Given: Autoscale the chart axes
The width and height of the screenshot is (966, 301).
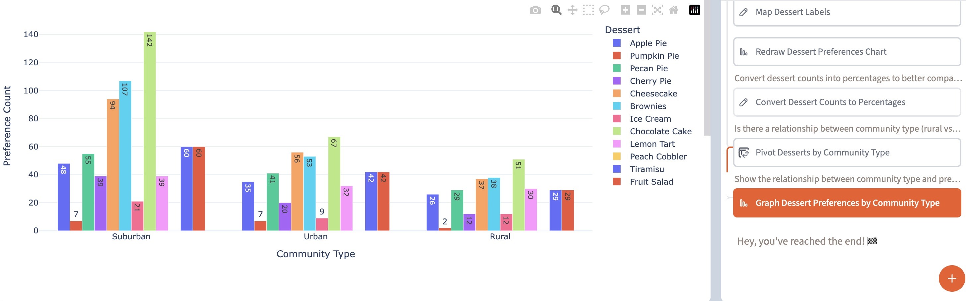Looking at the screenshot, I should click(x=657, y=10).
